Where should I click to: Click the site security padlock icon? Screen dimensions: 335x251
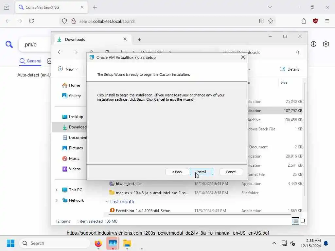(74, 21)
